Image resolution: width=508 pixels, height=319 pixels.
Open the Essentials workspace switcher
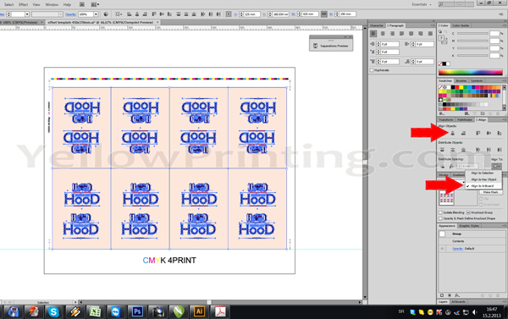click(x=422, y=4)
